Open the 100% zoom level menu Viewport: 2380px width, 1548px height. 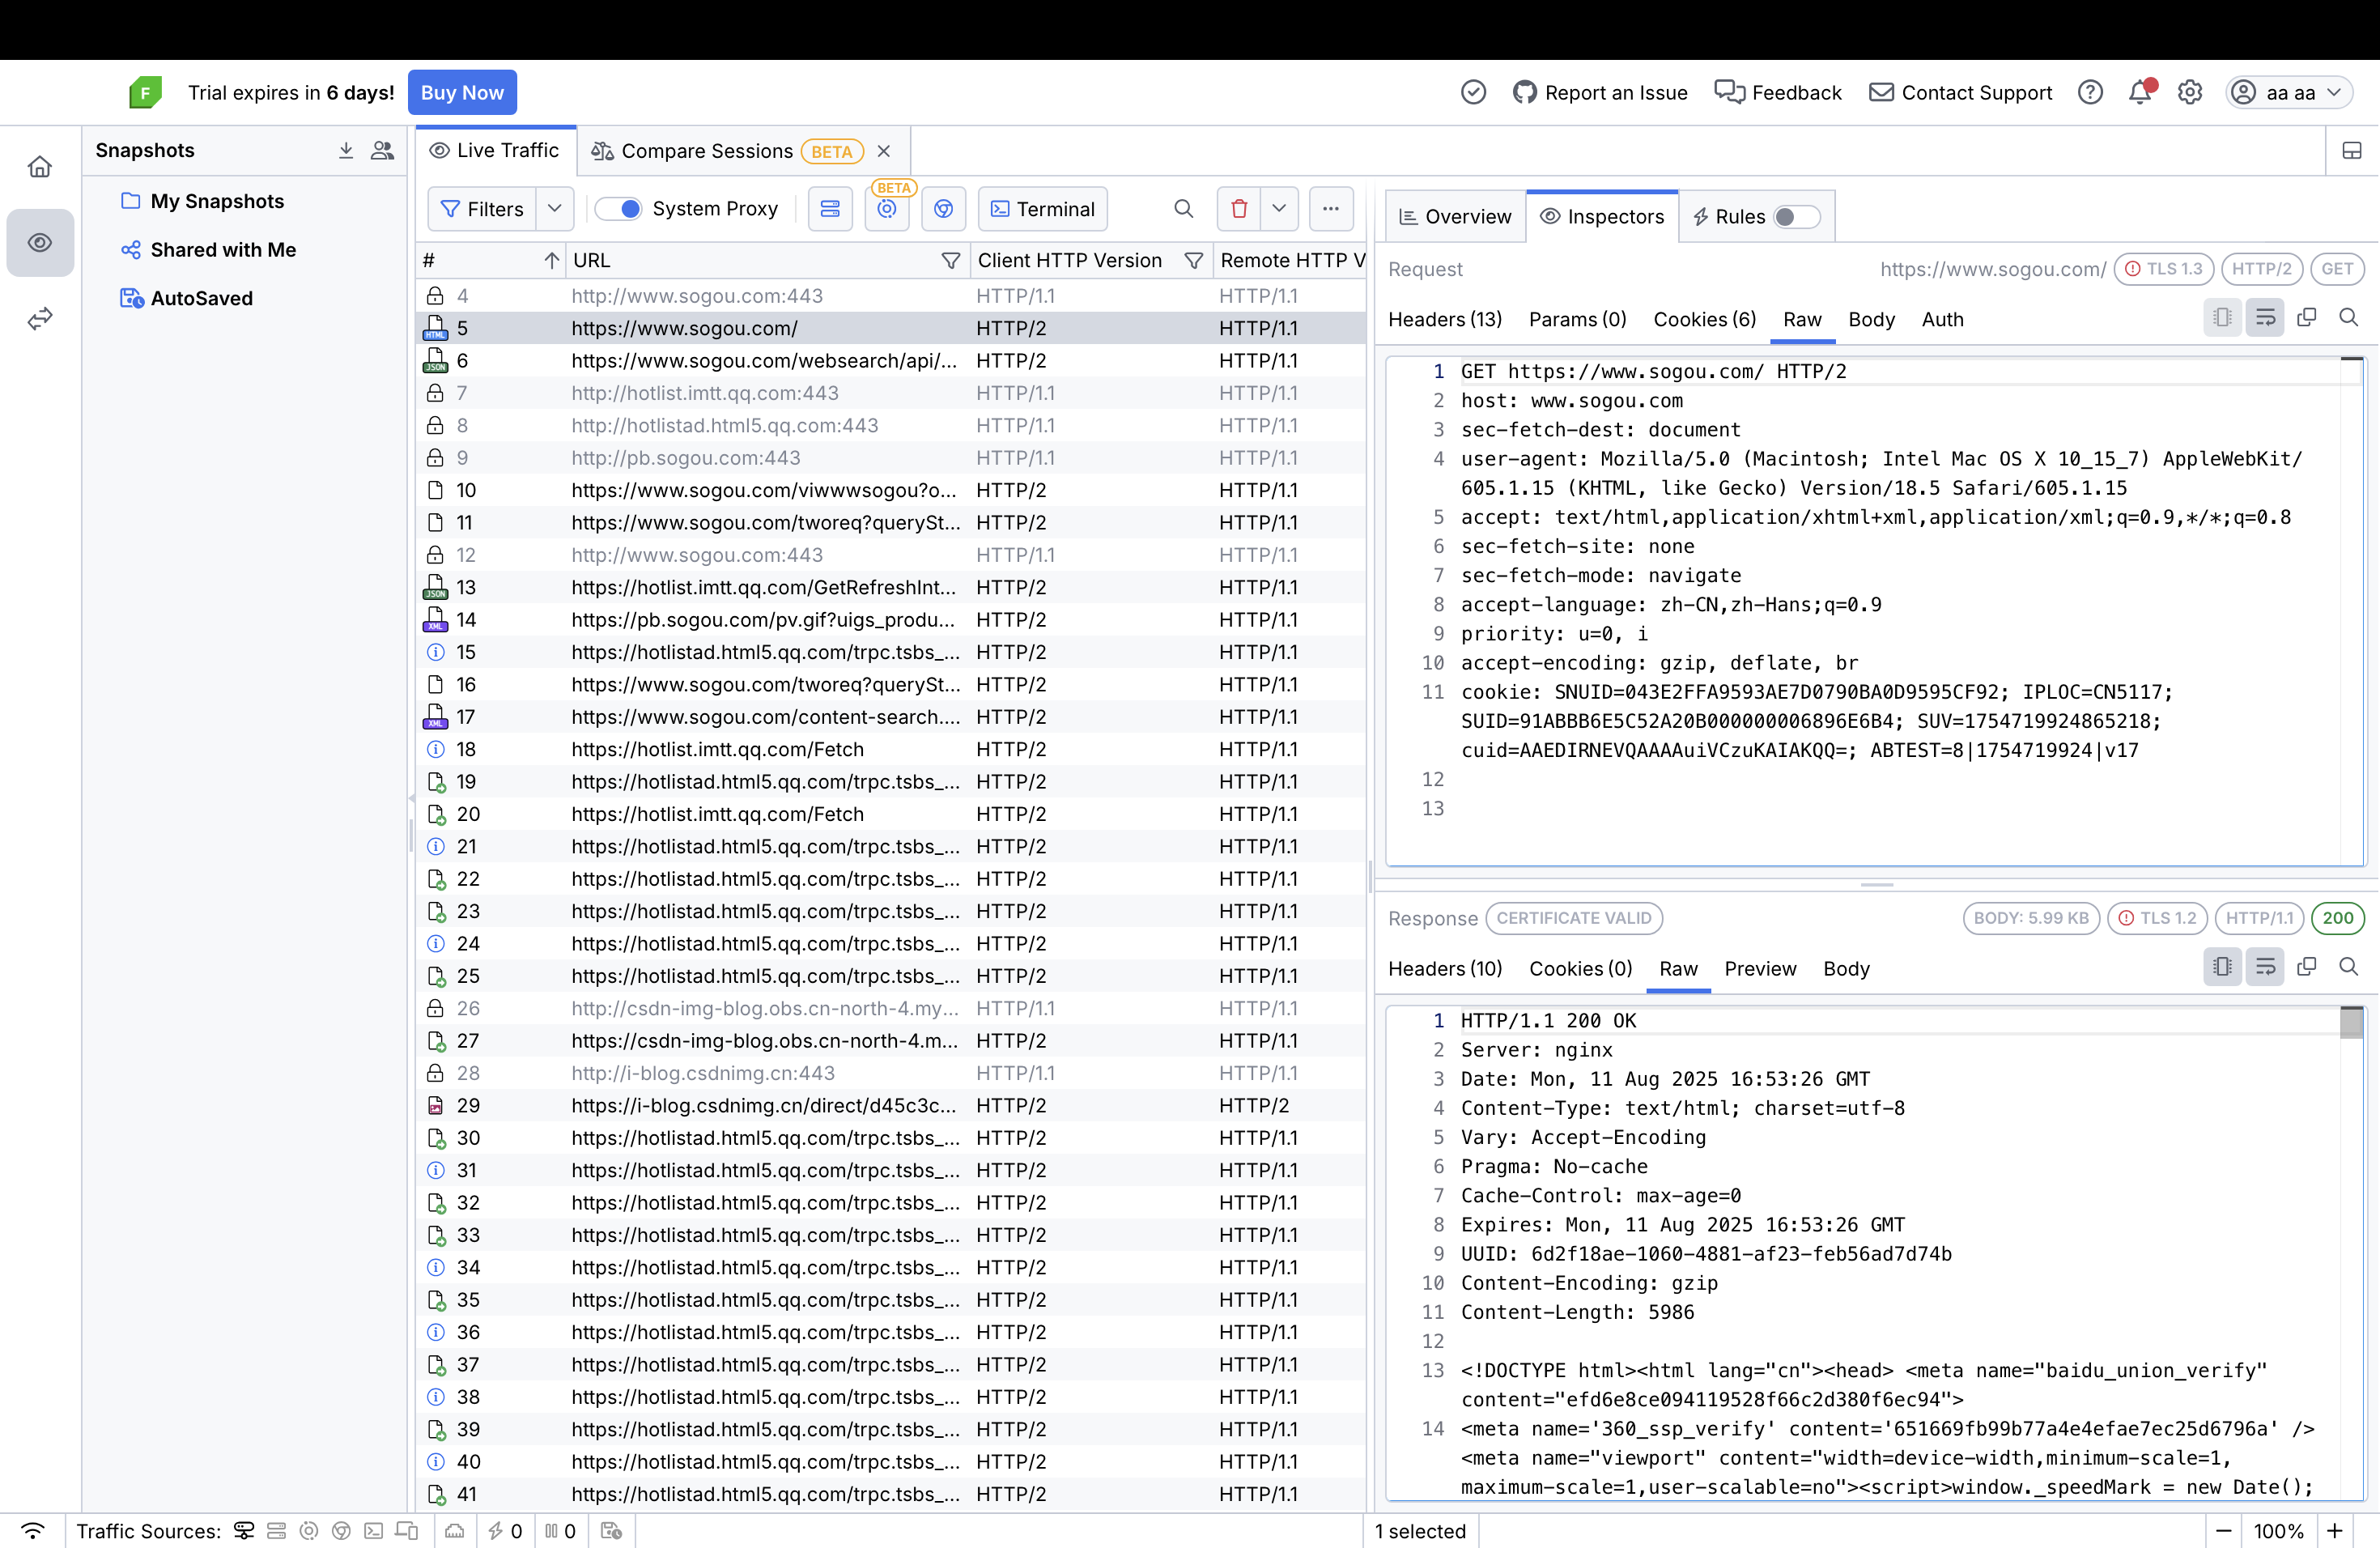2278,1530
